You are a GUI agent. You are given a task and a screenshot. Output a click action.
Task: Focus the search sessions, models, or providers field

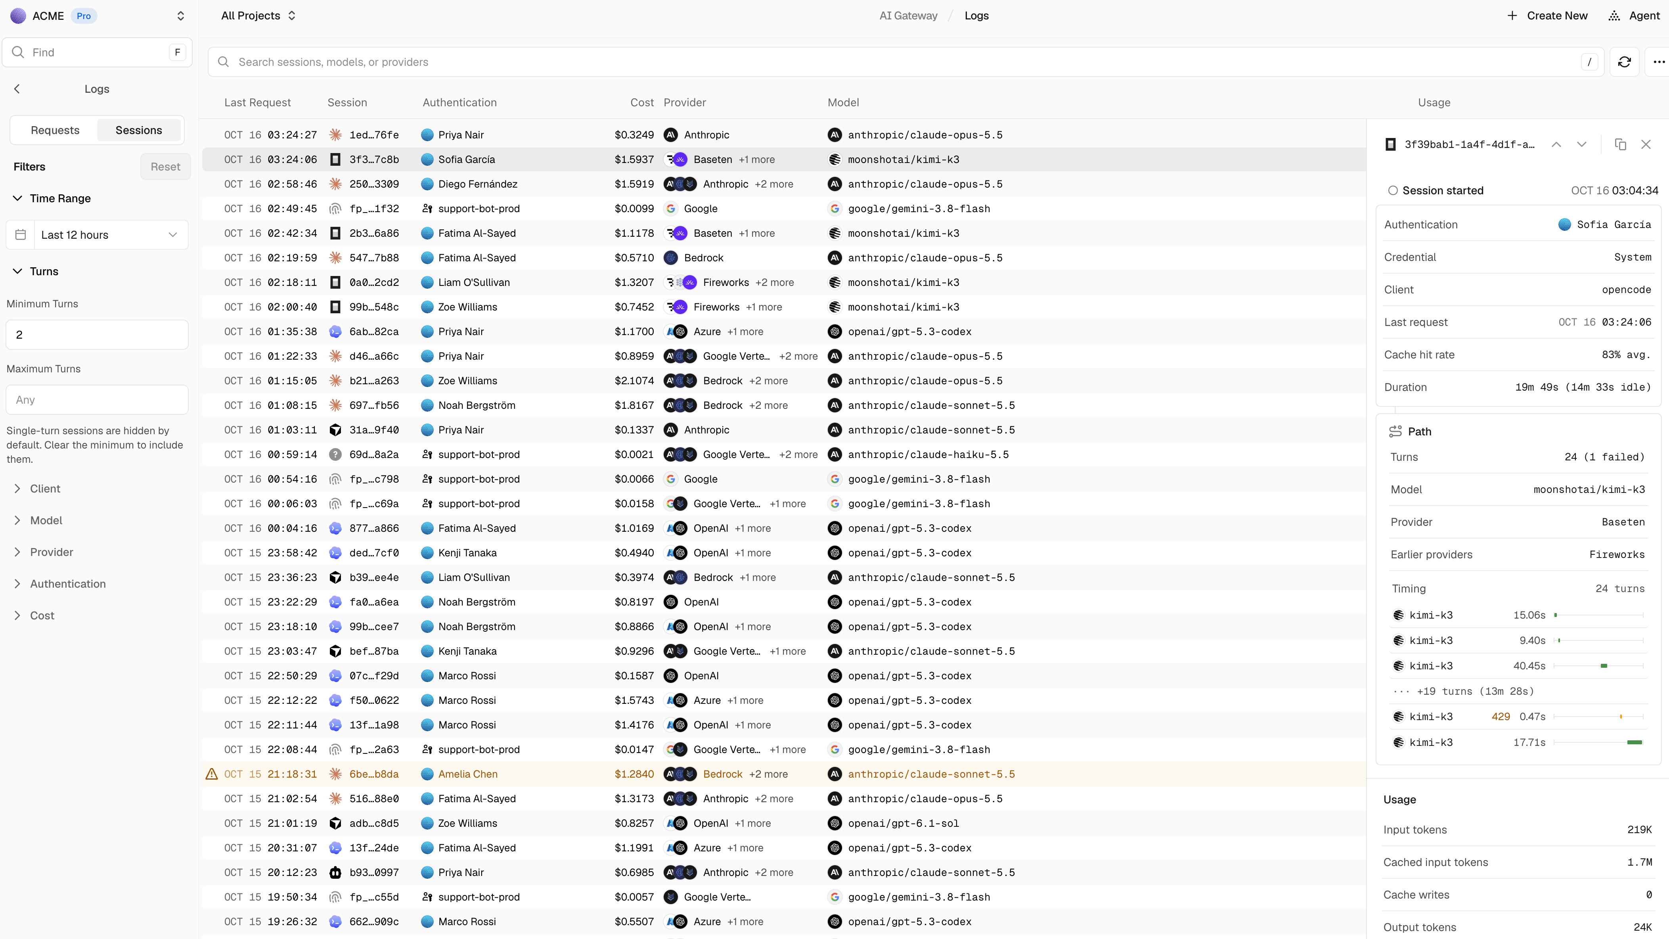tap(906, 61)
